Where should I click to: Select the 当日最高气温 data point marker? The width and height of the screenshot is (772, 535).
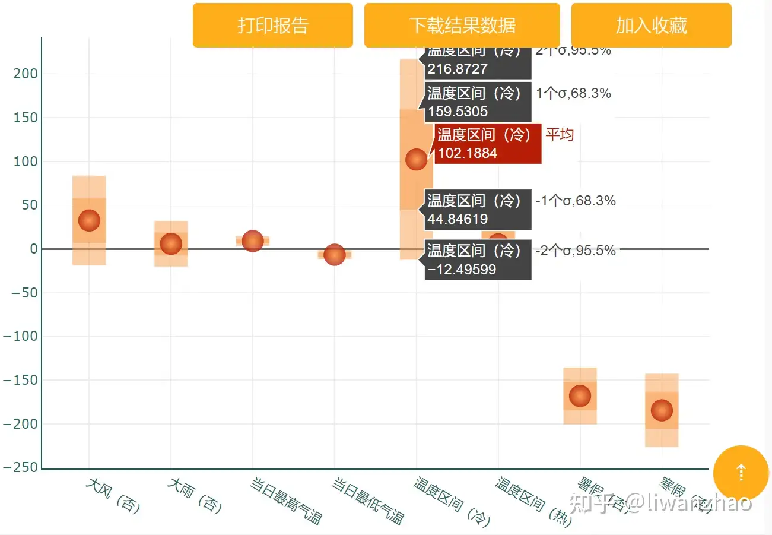coord(253,240)
